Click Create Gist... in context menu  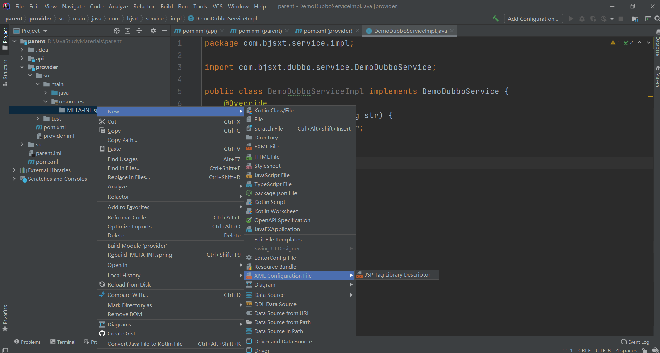coord(170,333)
